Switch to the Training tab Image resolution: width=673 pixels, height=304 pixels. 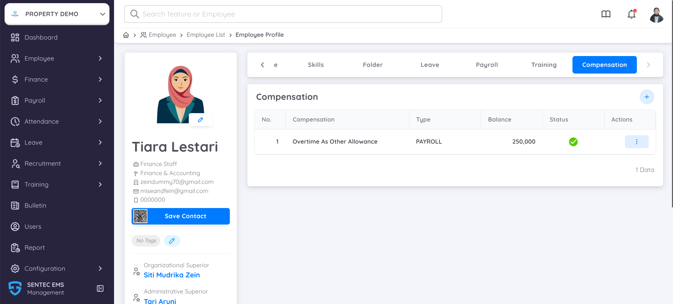tap(544, 65)
